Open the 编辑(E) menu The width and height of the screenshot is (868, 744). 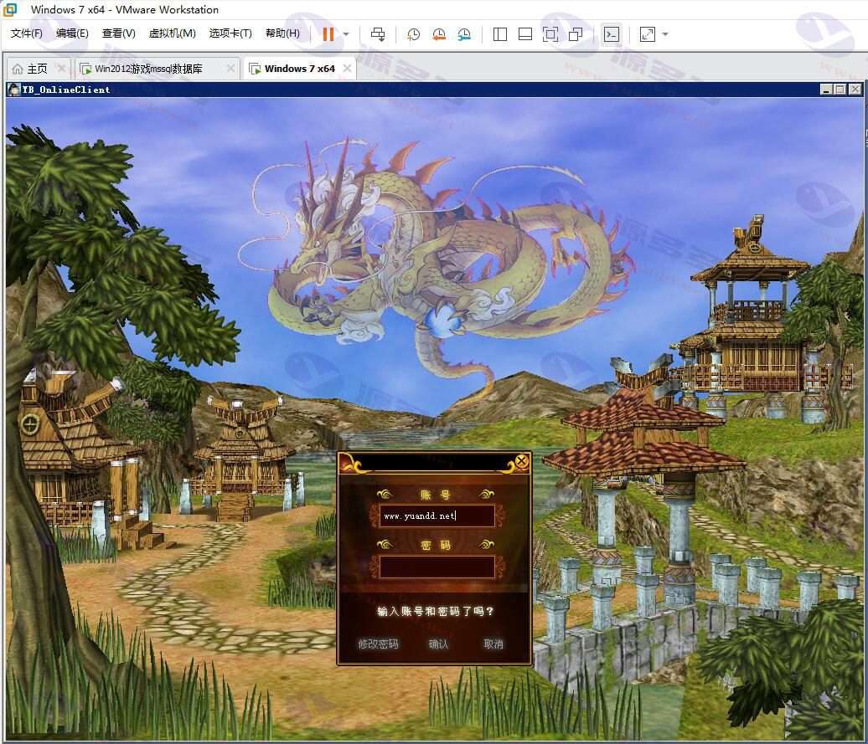(72, 33)
